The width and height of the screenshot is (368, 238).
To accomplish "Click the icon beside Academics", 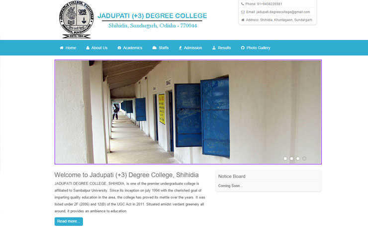I will point(119,48).
